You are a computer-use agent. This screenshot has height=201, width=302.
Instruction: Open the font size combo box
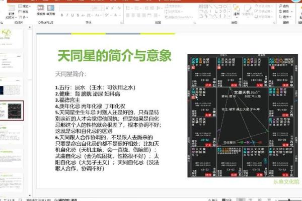[98, 8]
